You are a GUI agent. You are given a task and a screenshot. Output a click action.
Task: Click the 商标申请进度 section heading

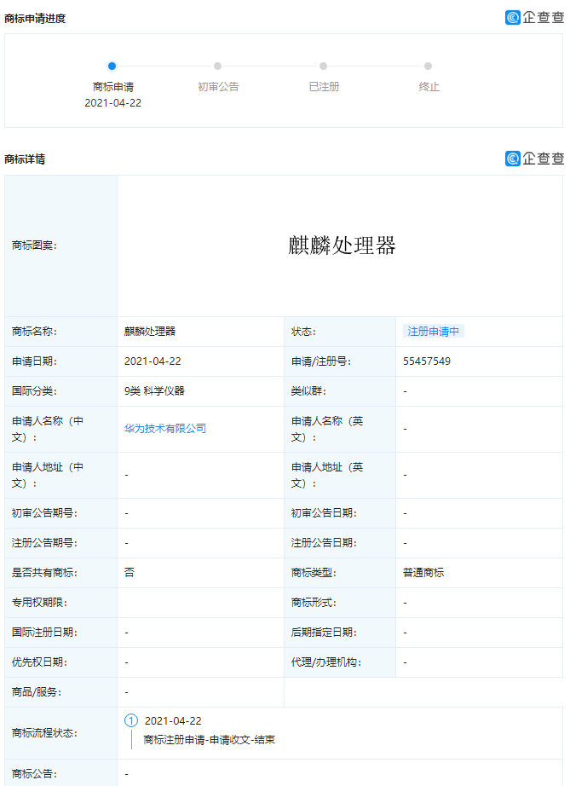point(35,18)
